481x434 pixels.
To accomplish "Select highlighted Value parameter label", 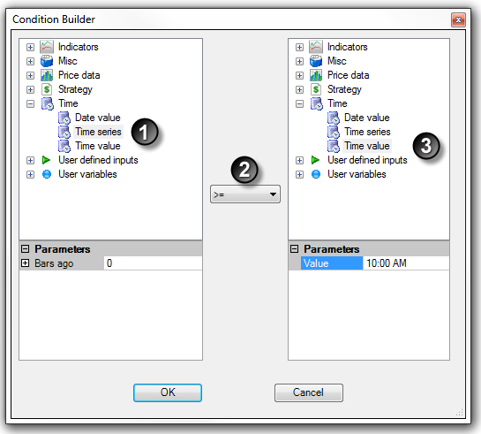I will pyautogui.click(x=331, y=263).
